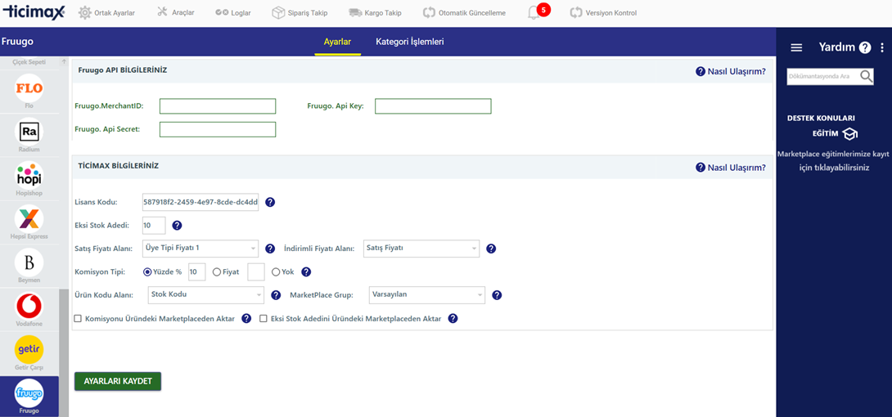Open Kargo Takip truck icon

(x=355, y=12)
